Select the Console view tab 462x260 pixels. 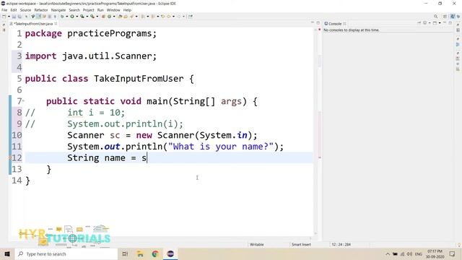334,24
